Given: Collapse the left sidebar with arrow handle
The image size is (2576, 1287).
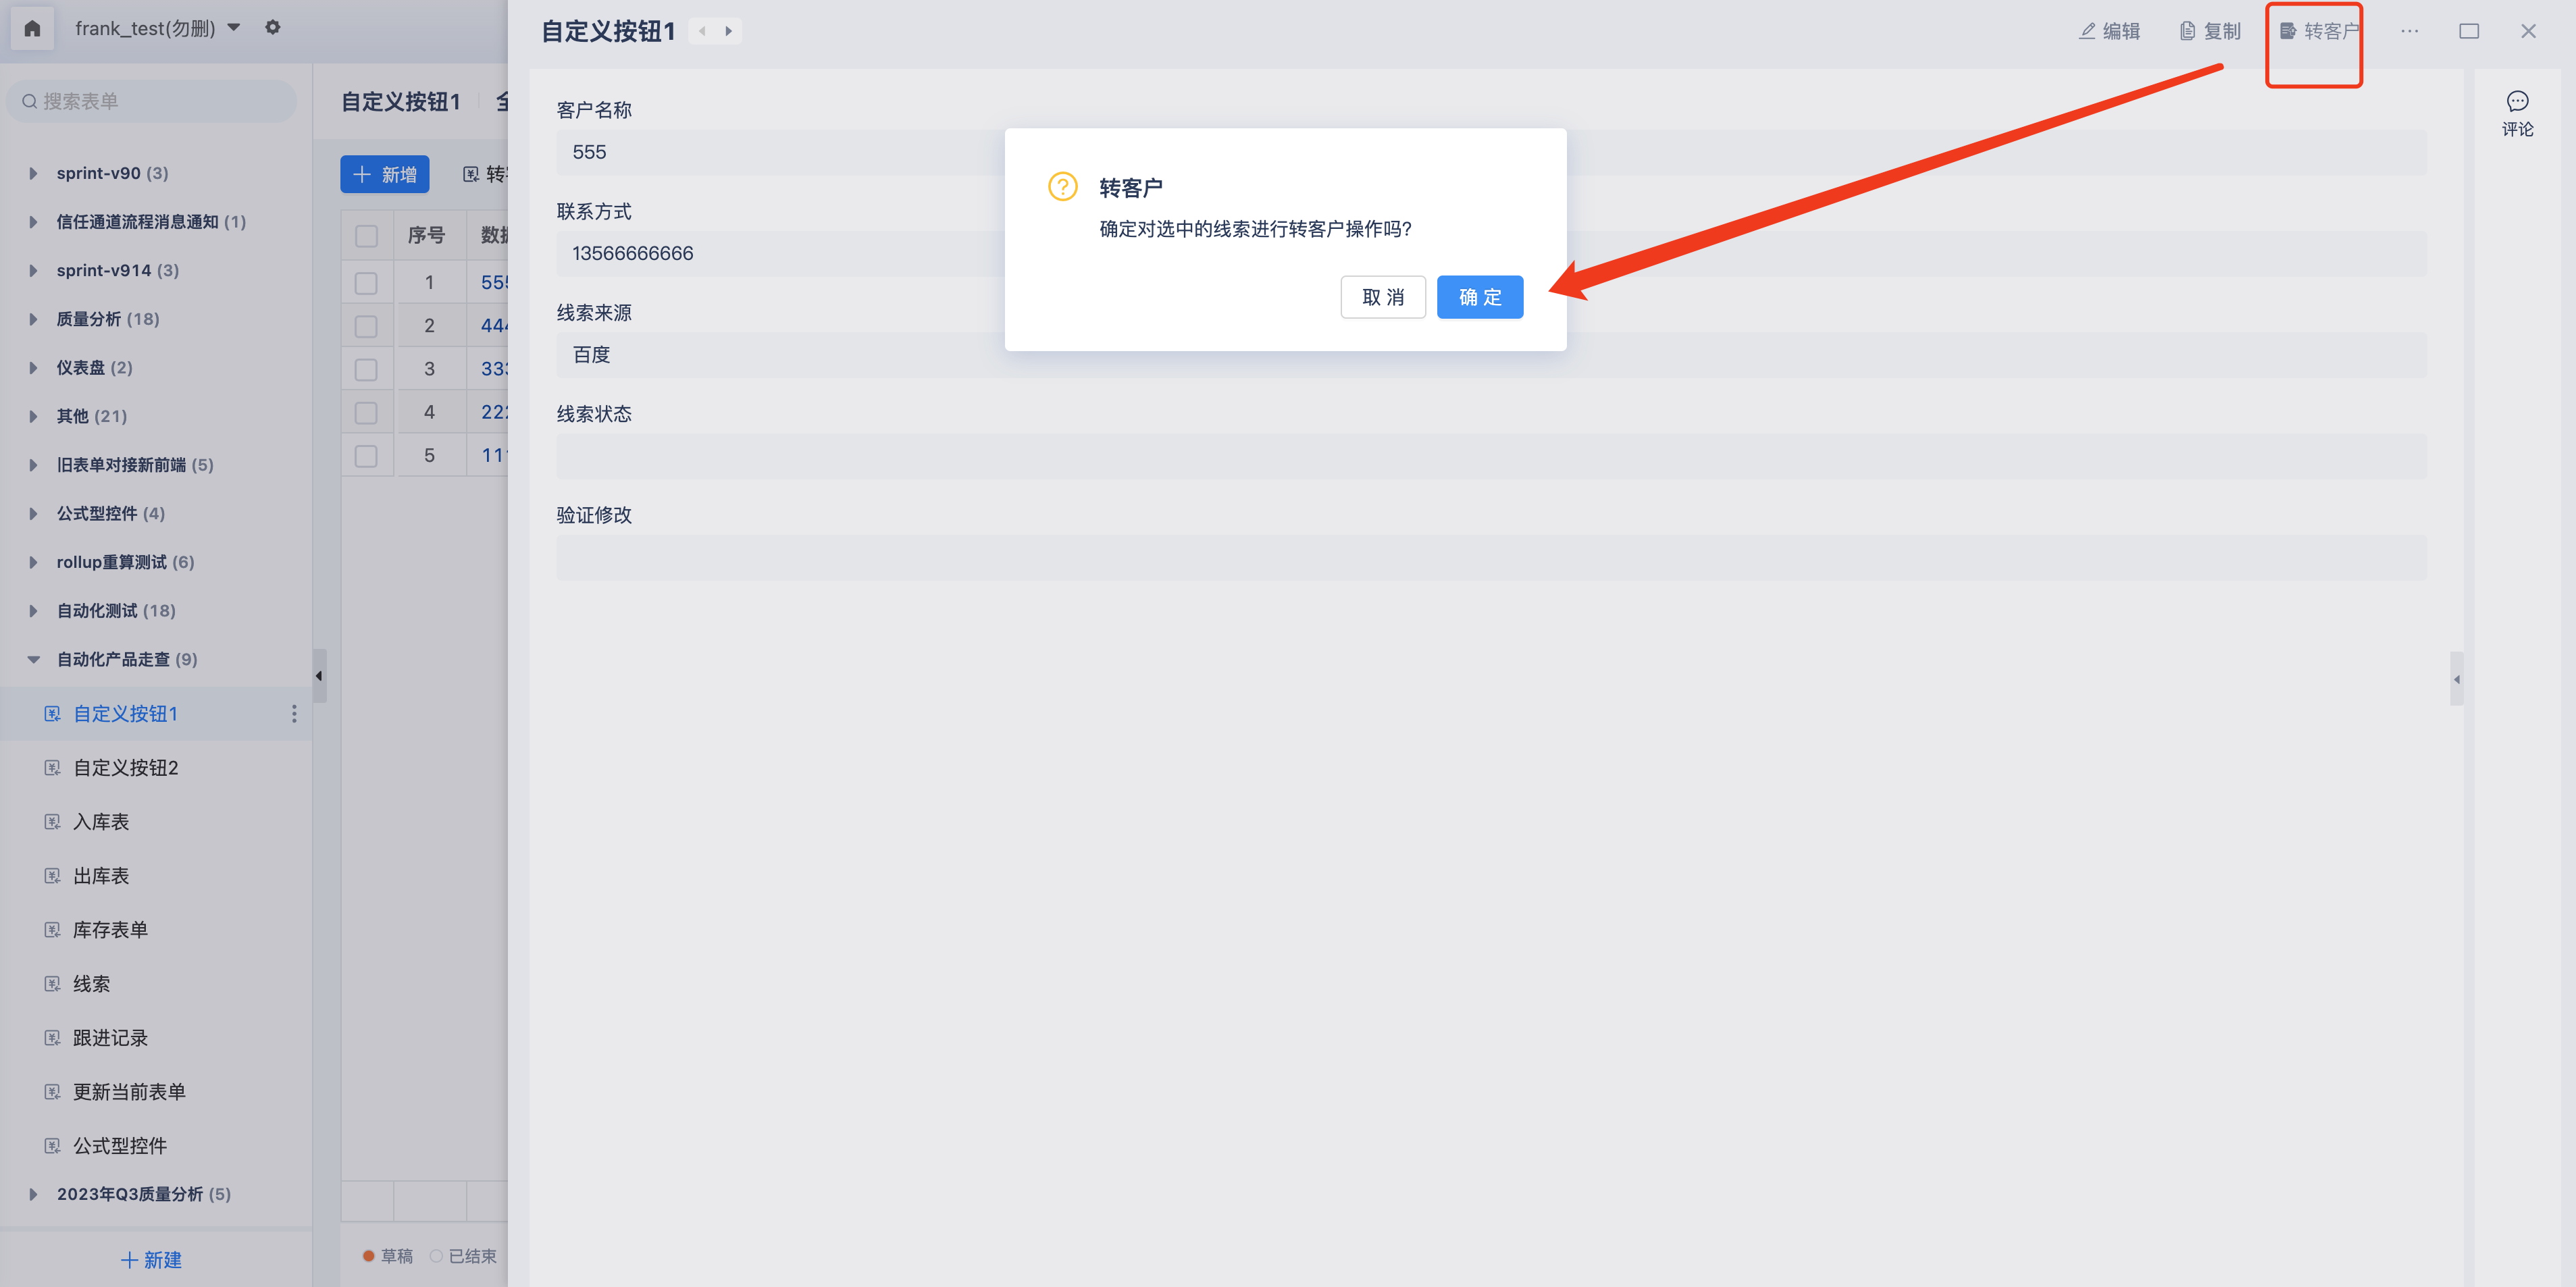Looking at the screenshot, I should pos(319,676).
